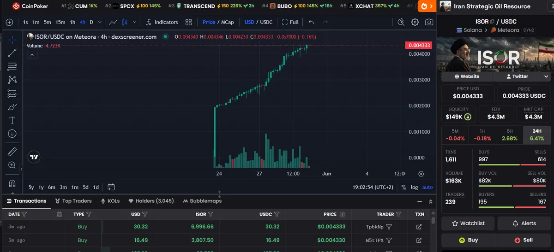Take a chart snapshot with camera icon
Image resolution: width=554 pixels, height=252 pixels.
429,22
